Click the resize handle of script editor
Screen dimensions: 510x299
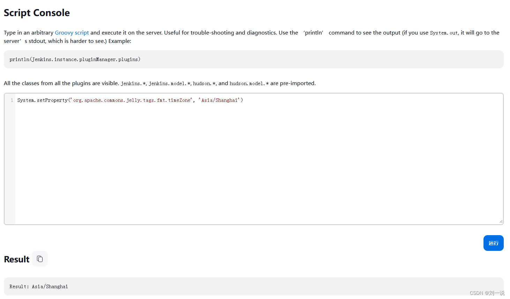501,222
